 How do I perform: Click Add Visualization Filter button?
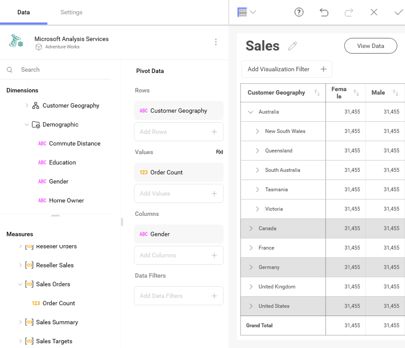pyautogui.click(x=287, y=69)
